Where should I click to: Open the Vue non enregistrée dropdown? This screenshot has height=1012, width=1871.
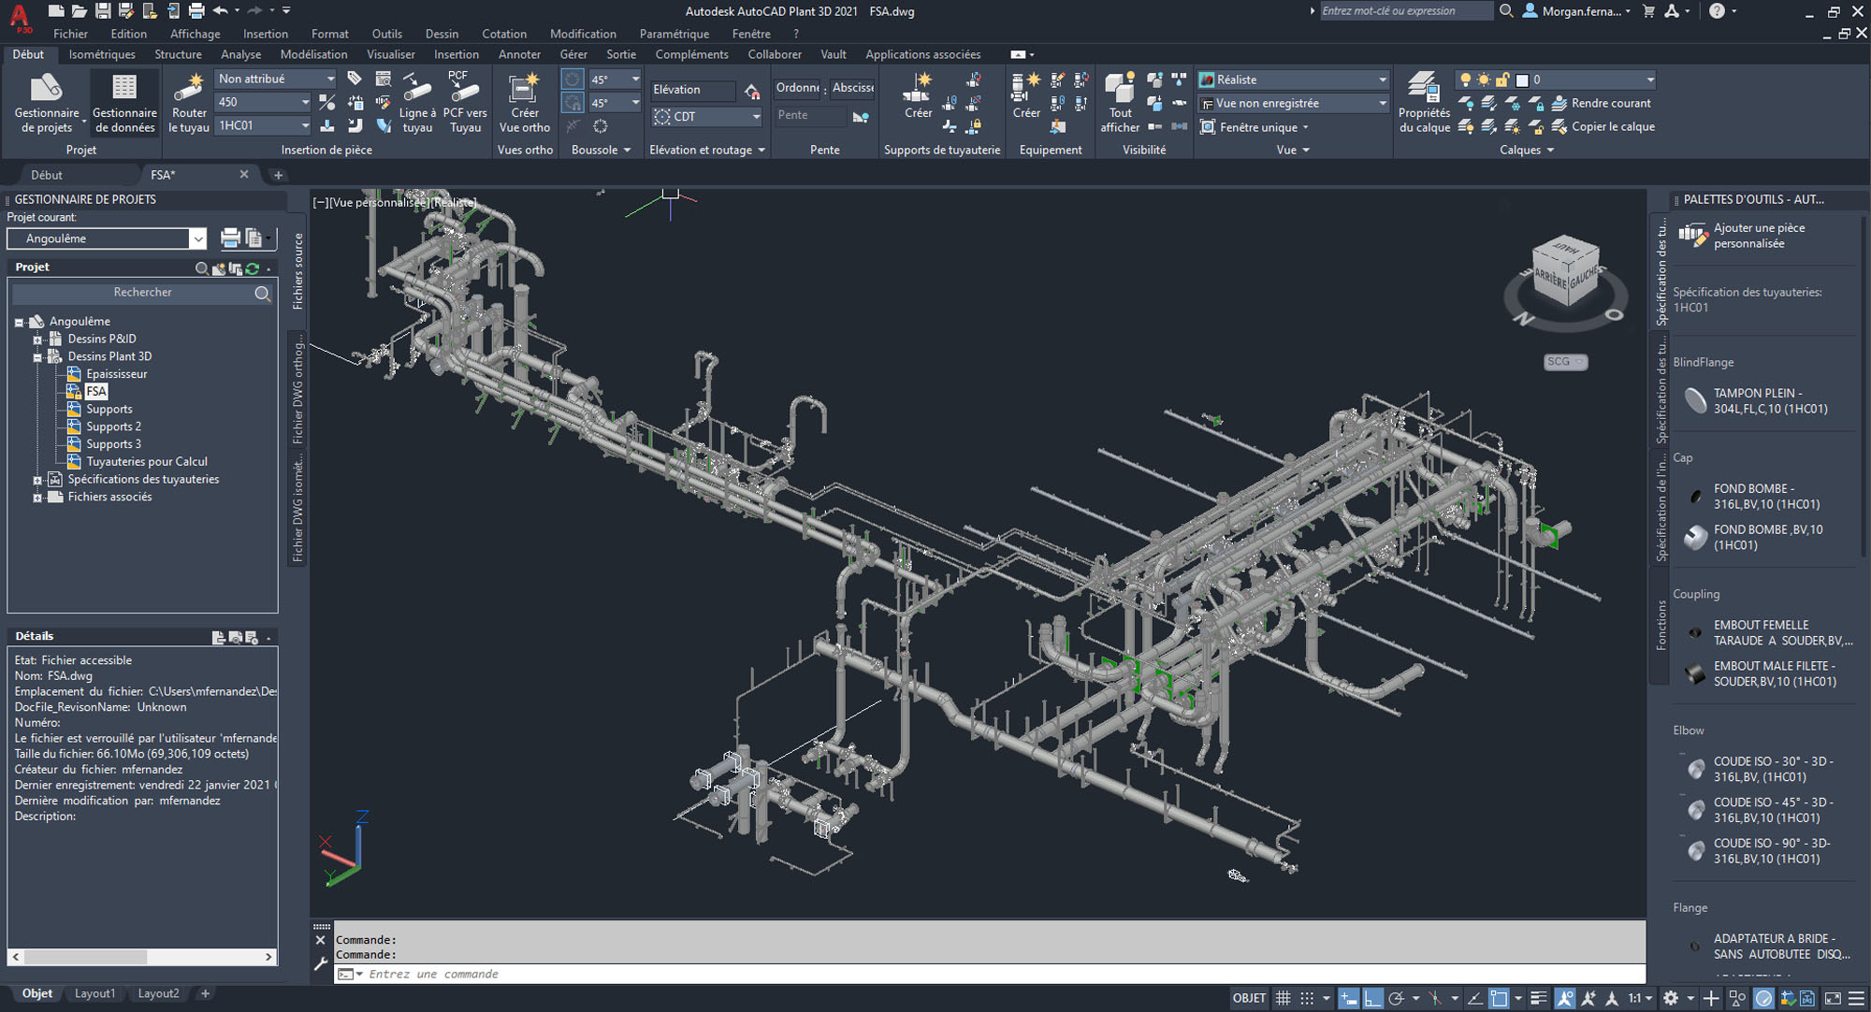1294,103
